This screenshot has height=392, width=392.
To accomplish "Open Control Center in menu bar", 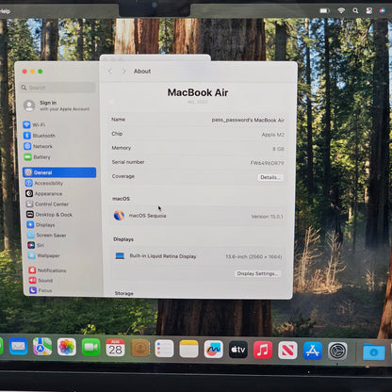I will click(x=369, y=10).
